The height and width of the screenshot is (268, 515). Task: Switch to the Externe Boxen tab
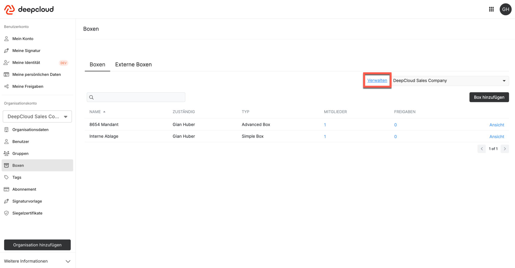pyautogui.click(x=133, y=65)
